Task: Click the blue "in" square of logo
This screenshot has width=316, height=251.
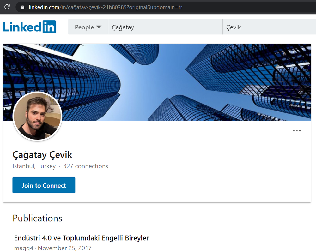Action: click(49, 27)
